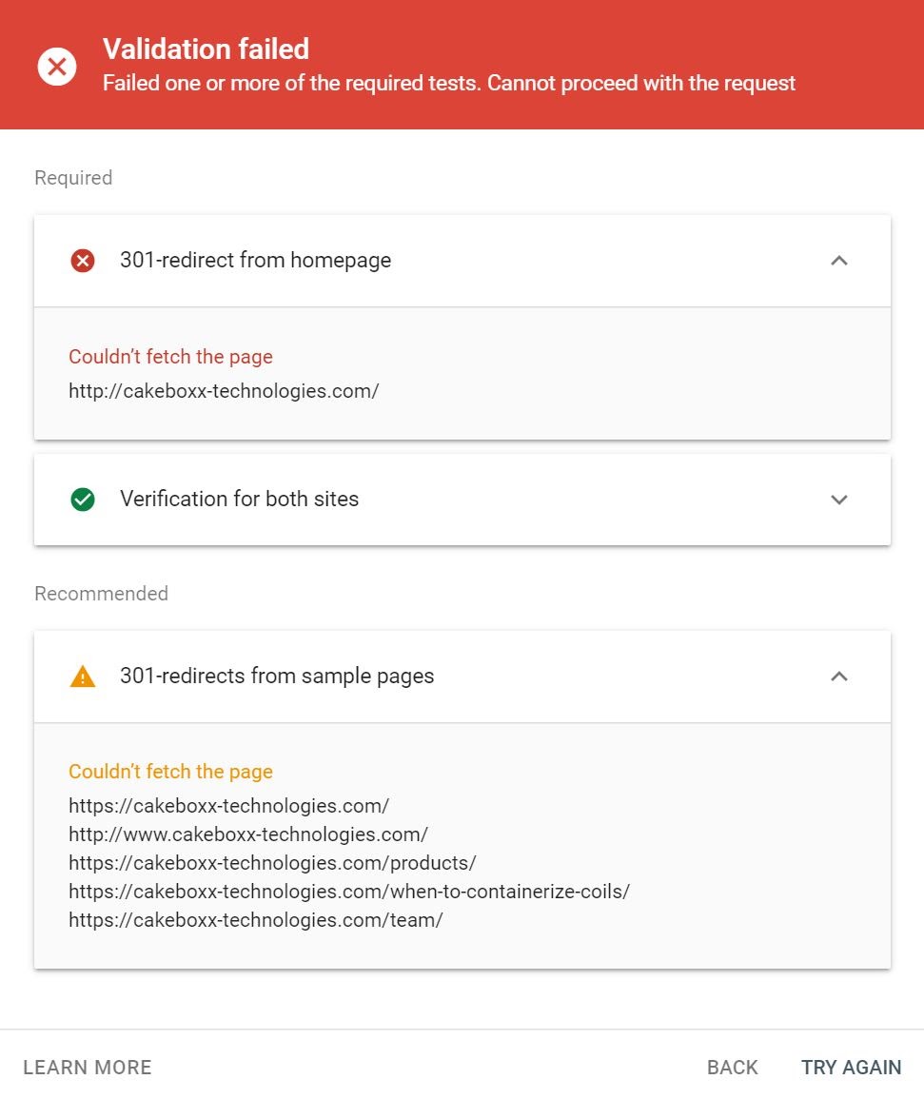Click the Learn More link

(88, 1068)
